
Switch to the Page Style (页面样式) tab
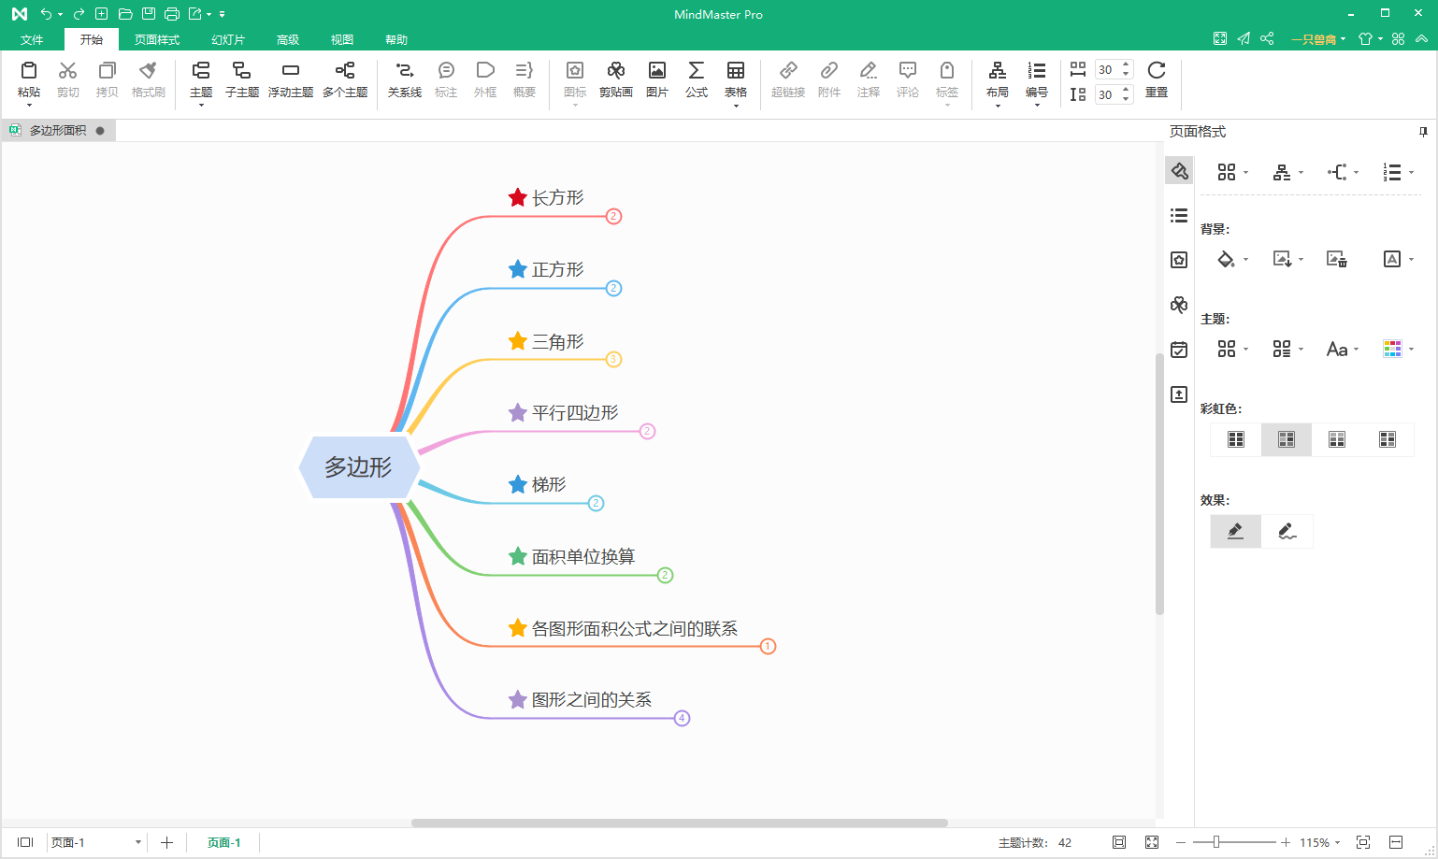pos(157,39)
